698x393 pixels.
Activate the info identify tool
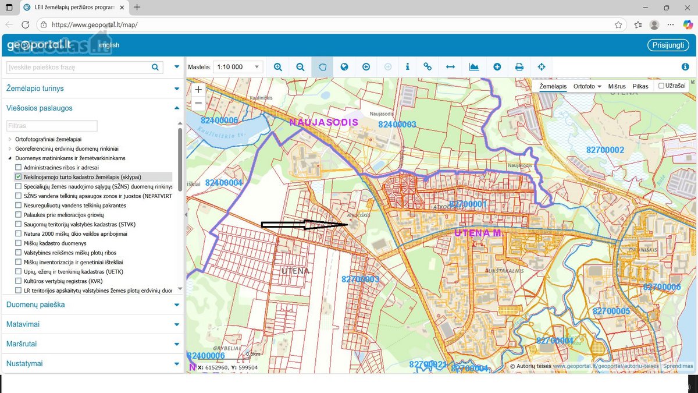click(407, 67)
